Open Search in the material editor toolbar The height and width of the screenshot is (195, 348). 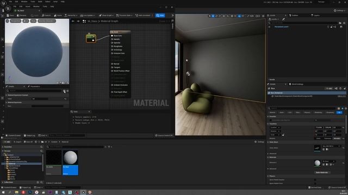[x=46, y=16]
